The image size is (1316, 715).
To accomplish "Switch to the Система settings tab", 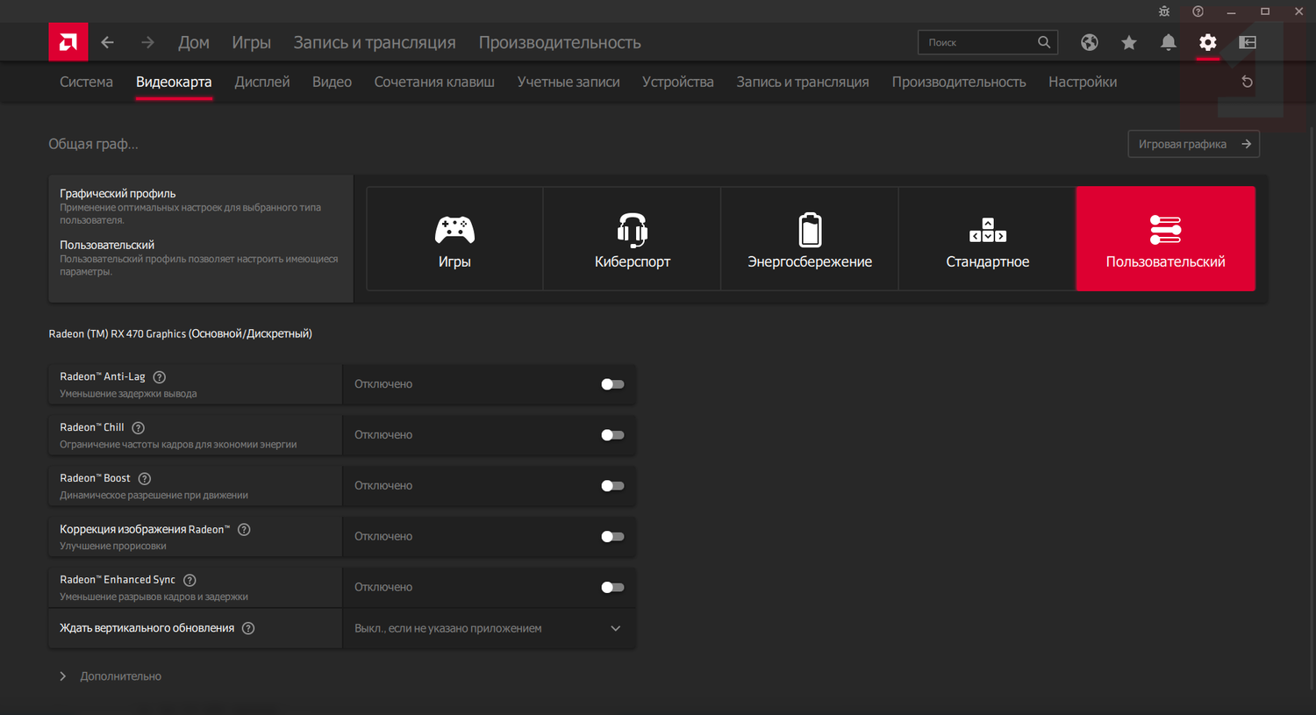I will 86,82.
